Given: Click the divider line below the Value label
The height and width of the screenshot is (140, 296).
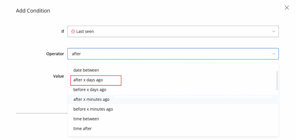Looking at the screenshot, I should [41, 113].
